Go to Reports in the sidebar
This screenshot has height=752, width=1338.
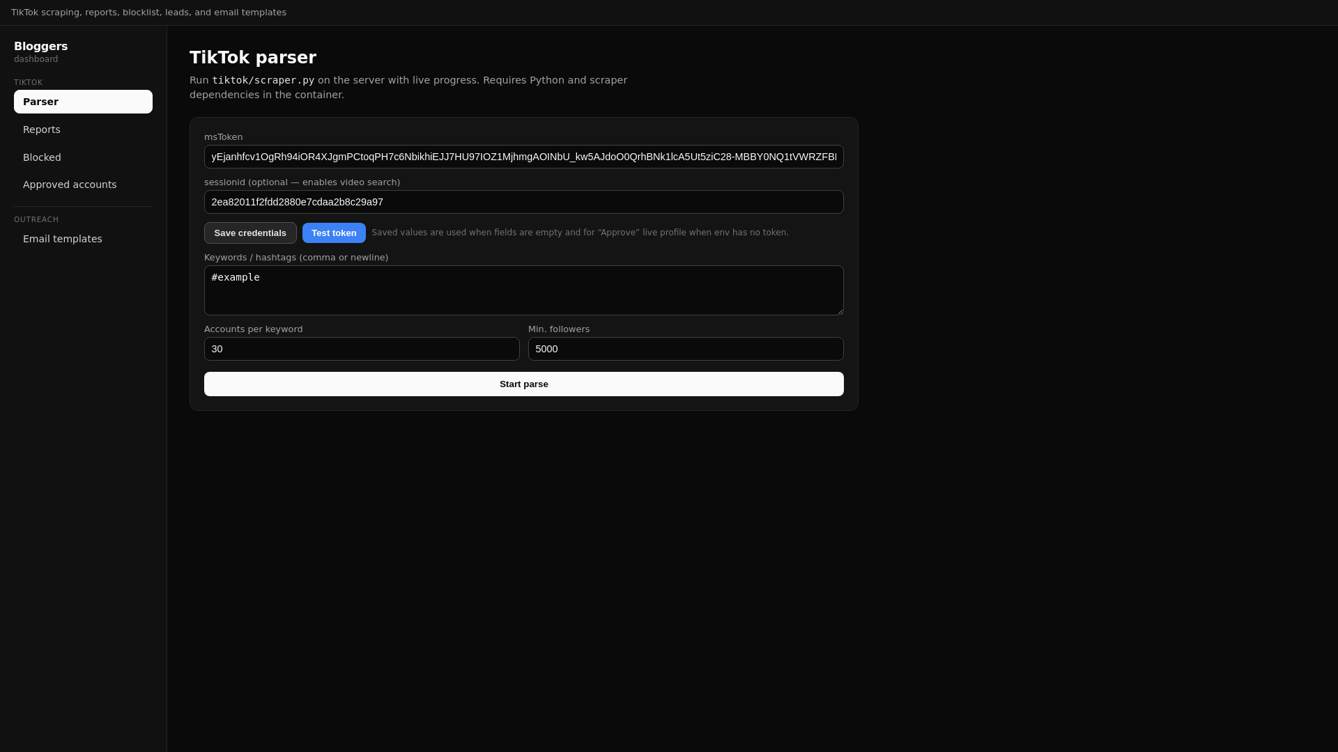point(83,130)
